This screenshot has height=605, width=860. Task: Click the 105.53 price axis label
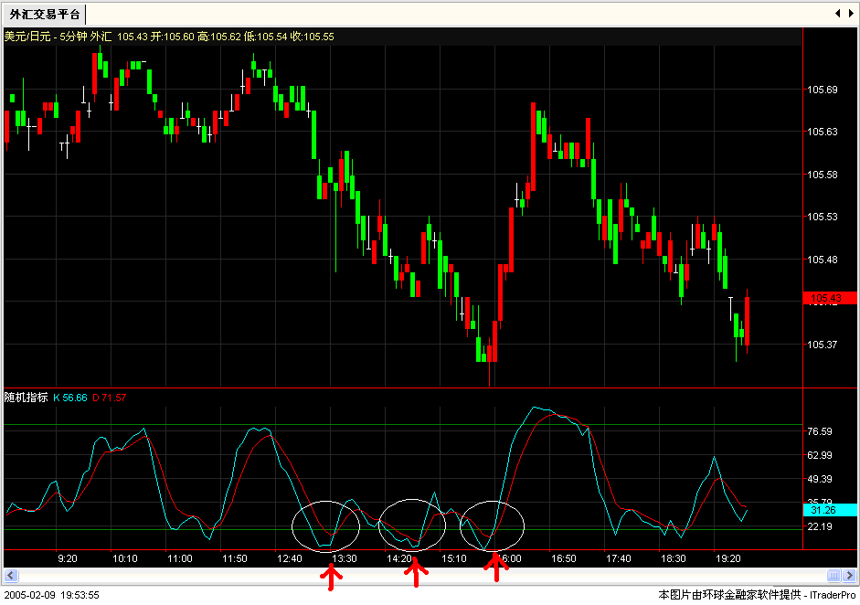coord(823,217)
